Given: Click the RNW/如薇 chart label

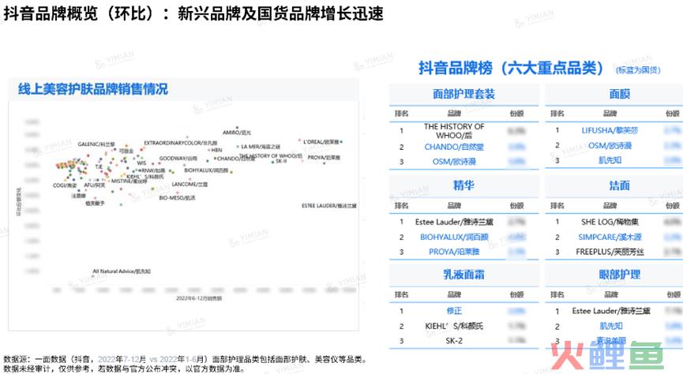Looking at the screenshot, I should (x=153, y=170).
